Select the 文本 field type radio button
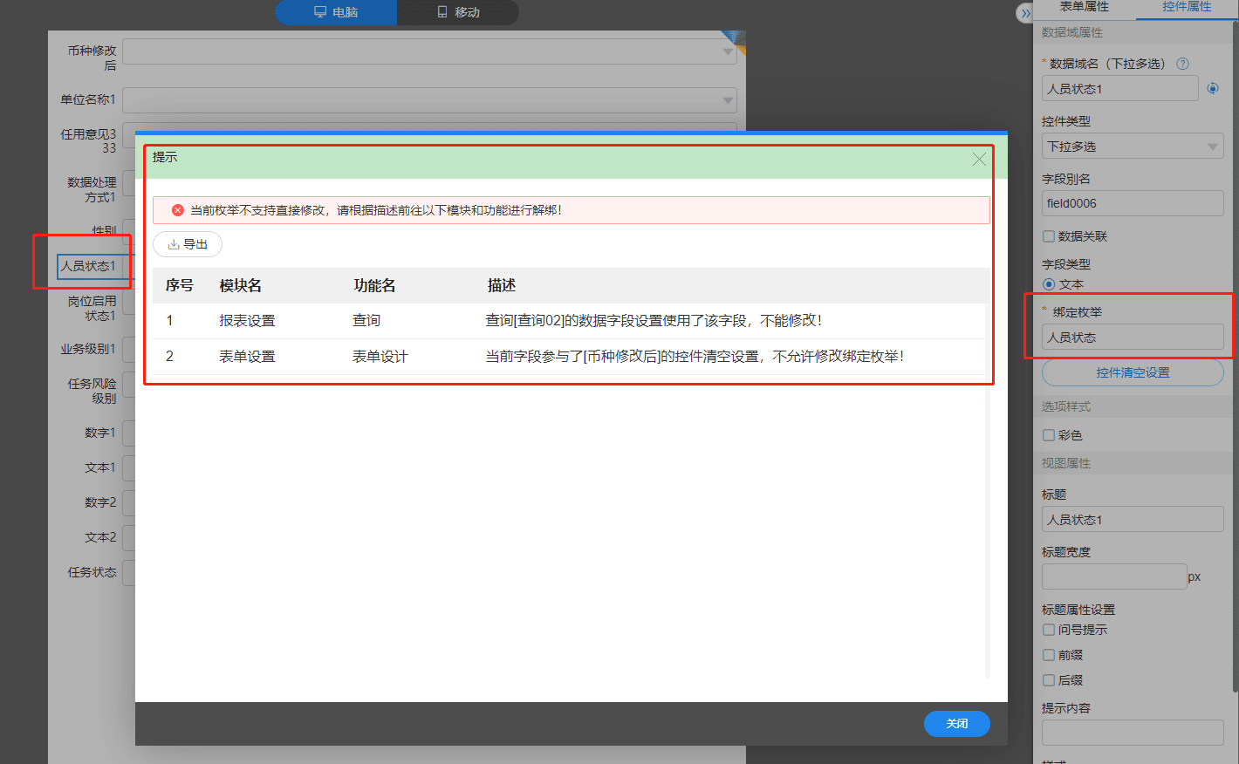 (1049, 284)
